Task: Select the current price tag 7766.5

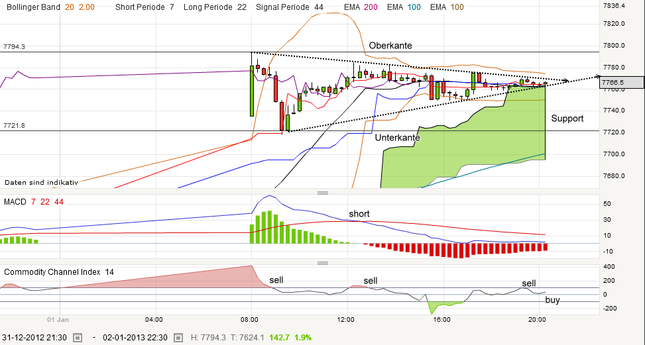Action: [x=622, y=82]
